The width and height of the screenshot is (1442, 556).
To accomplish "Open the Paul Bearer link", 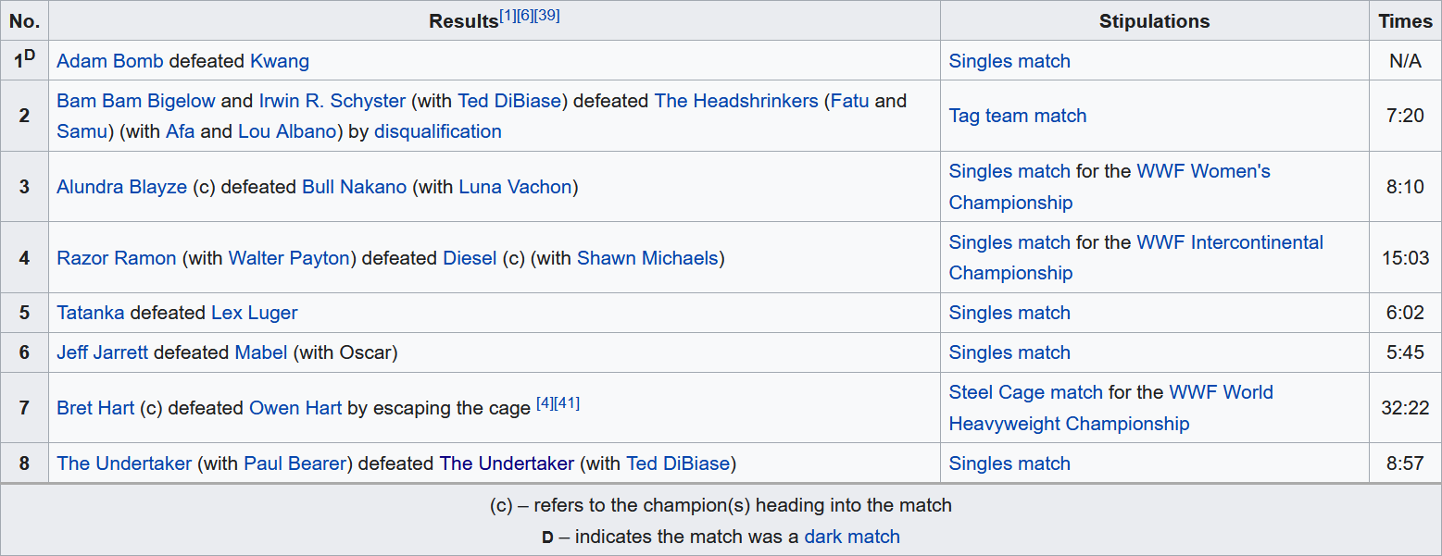I will (x=295, y=463).
